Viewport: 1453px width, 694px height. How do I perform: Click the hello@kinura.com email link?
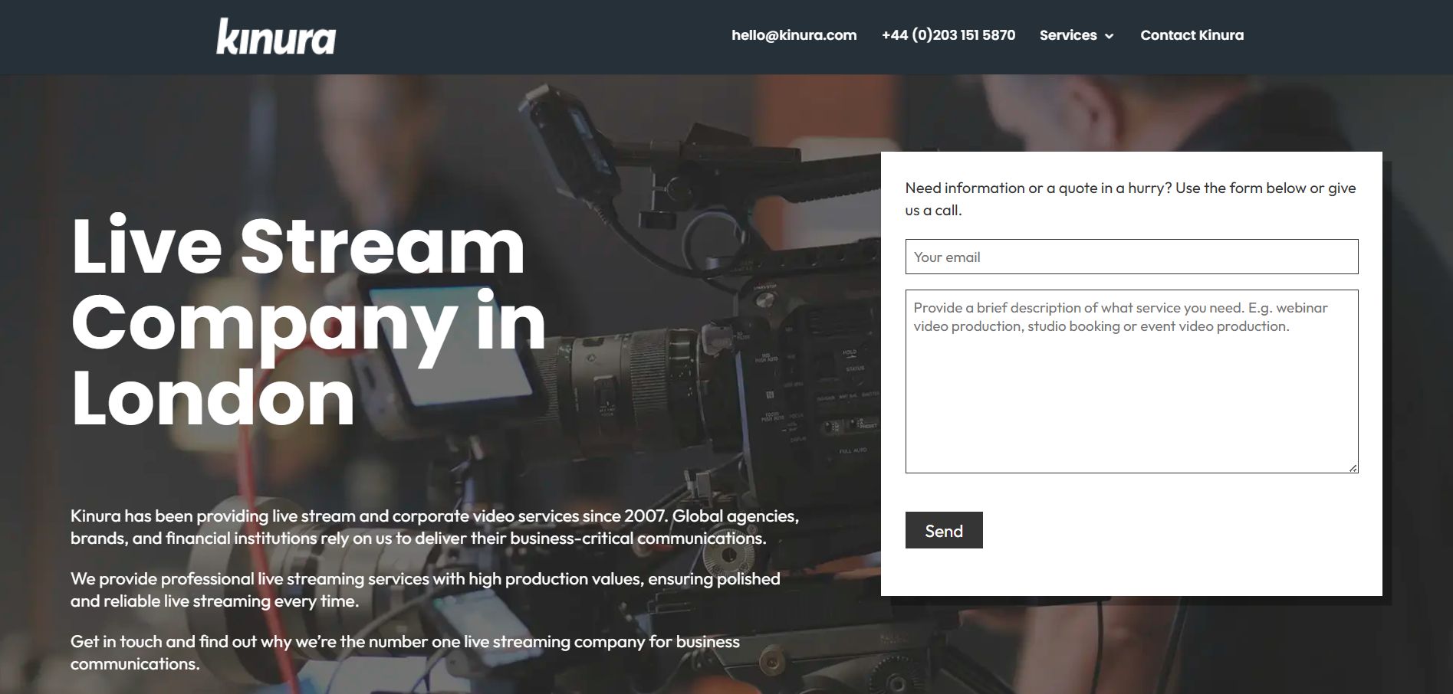tap(794, 35)
